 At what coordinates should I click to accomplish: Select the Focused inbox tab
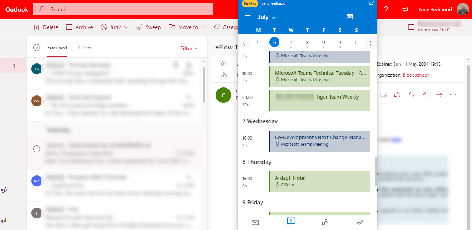[57, 48]
